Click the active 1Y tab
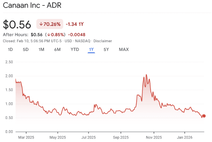 (x=91, y=49)
